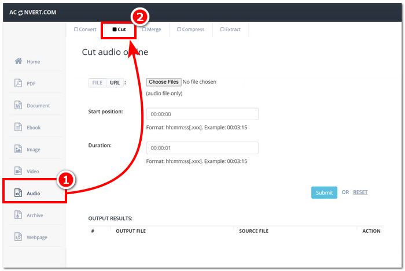Click the 'Cut audio online' heading
The height and width of the screenshot is (271, 405).
point(115,52)
